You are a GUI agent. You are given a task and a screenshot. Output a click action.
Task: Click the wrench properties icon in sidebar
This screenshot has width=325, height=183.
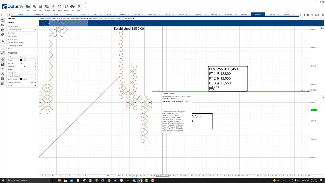click(x=3, y=53)
